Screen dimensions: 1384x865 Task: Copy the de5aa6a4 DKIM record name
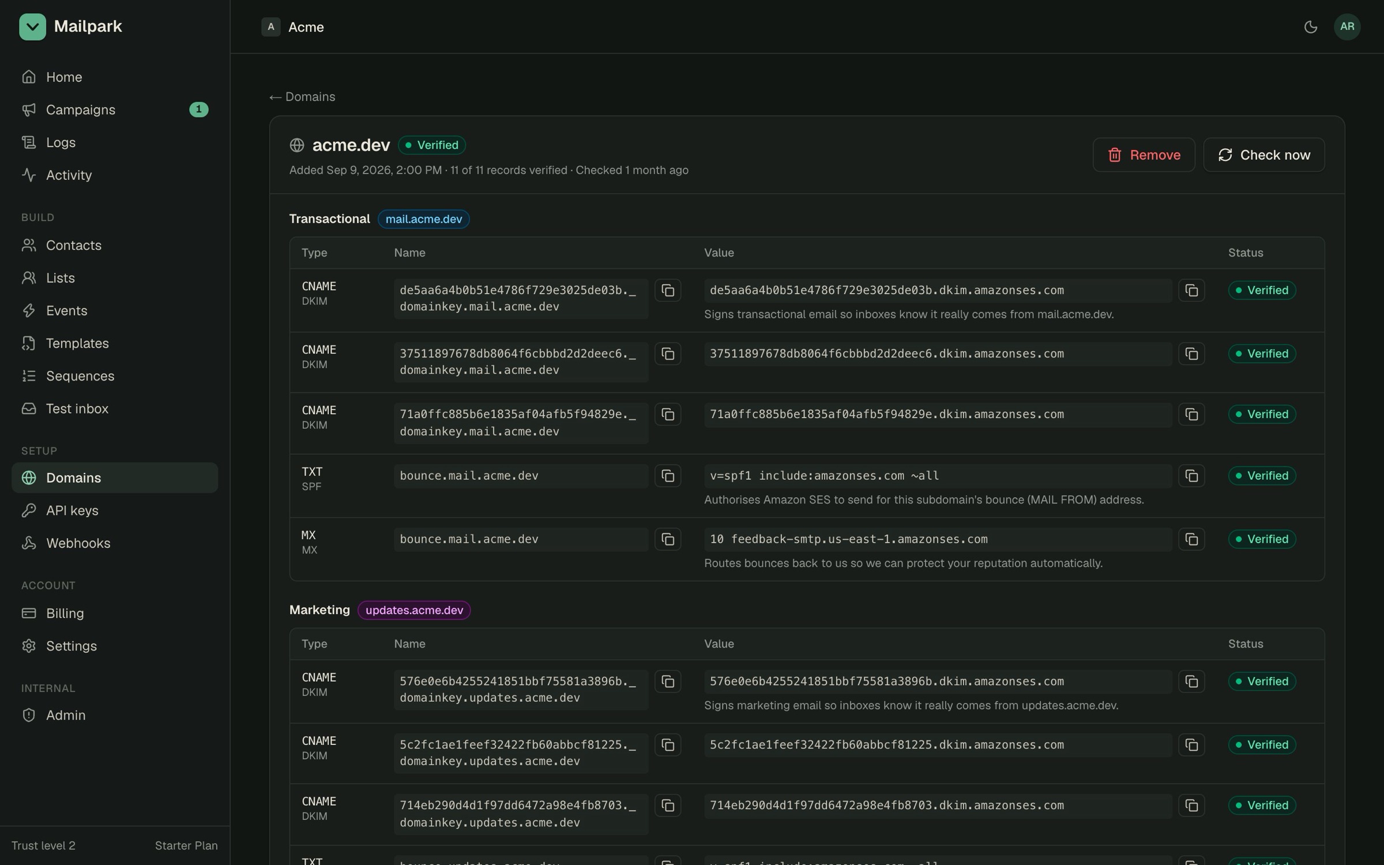[668, 291]
